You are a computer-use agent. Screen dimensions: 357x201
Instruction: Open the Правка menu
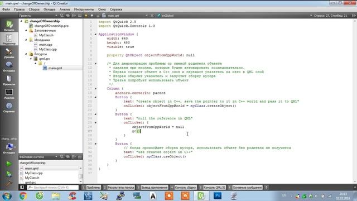click(19, 9)
